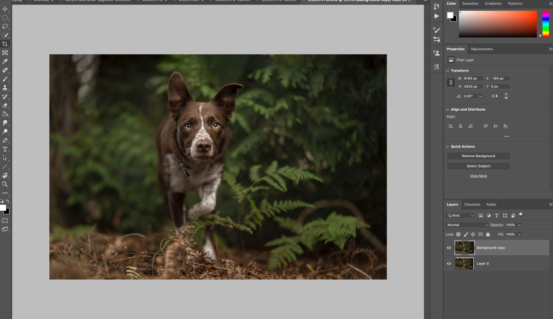Collapse the Transform section
The image size is (553, 319).
point(447,70)
